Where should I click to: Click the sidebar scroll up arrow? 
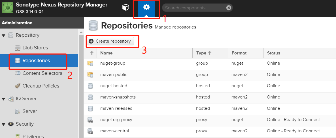tap(81, 32)
